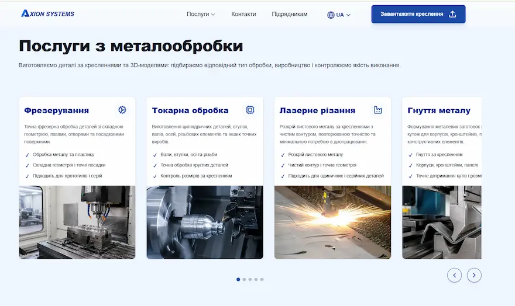515x306 pixels.
Task: Open the Фрезерування card title
Action: [x=57, y=110]
